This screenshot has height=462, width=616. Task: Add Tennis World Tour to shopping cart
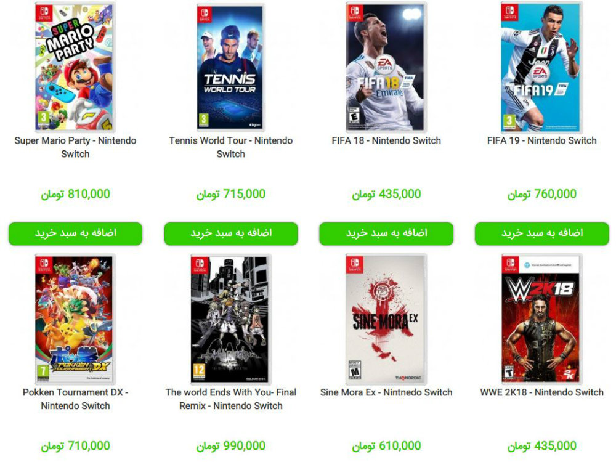tap(231, 233)
